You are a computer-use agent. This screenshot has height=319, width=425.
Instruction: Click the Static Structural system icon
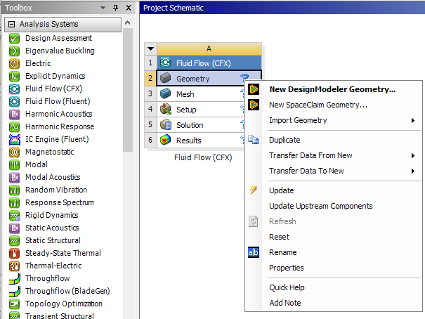14,240
